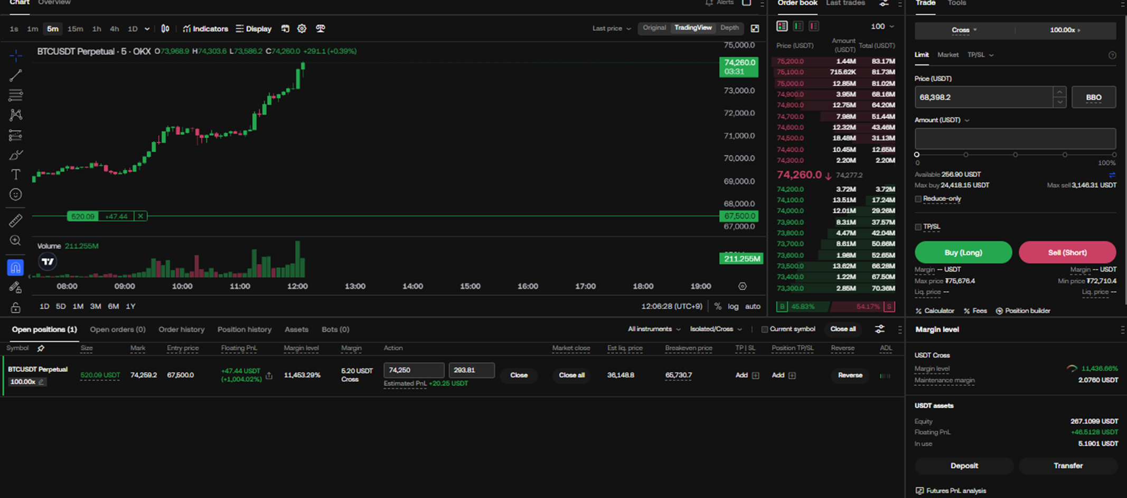Image resolution: width=1127 pixels, height=498 pixels.
Task: Open the All instruments filter dropdown
Action: click(x=654, y=329)
